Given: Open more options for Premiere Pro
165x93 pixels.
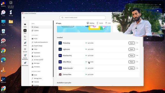Looking at the screenshot, I should pyautogui.click(x=137, y=56).
